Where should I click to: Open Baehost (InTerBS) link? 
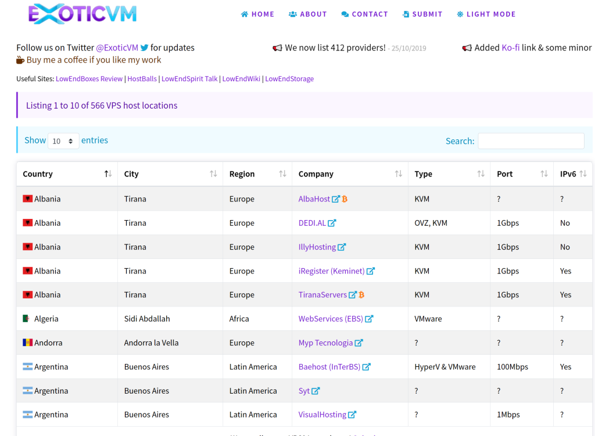pos(329,367)
